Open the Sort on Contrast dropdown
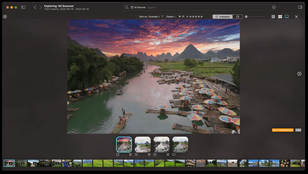 tap(149, 17)
